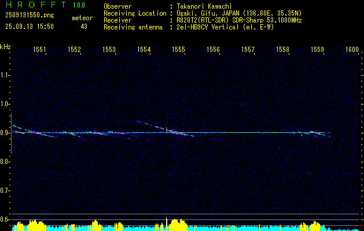Click the HROFFT 1.0.0 title text

coord(46,5)
